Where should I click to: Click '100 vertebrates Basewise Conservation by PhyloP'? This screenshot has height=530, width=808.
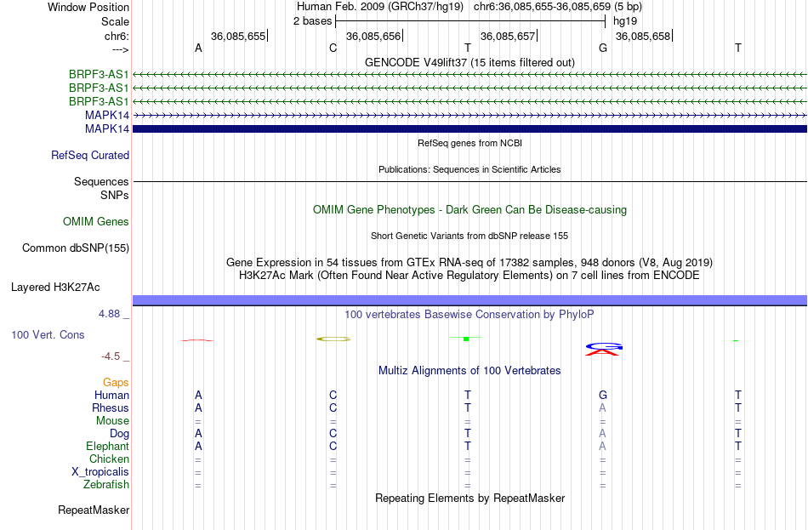(469, 315)
